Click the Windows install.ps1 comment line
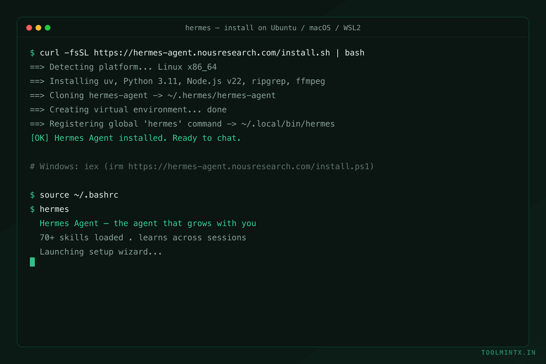 (x=202, y=166)
